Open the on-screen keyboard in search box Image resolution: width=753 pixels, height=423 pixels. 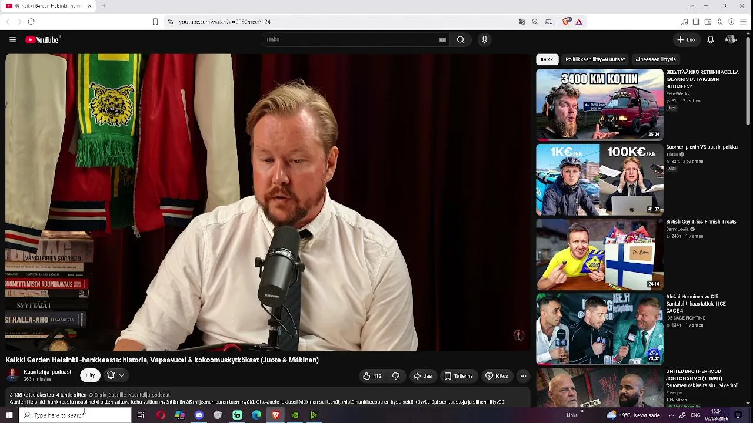442,40
